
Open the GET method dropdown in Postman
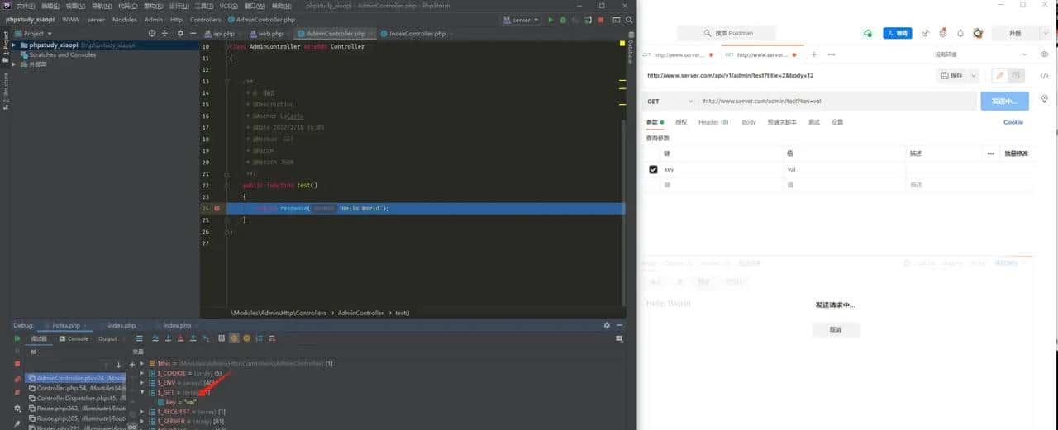tap(670, 102)
